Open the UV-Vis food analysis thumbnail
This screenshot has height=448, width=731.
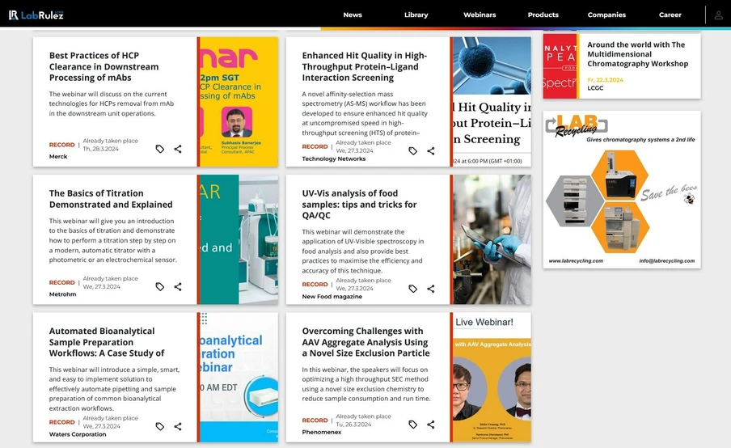[x=491, y=239]
